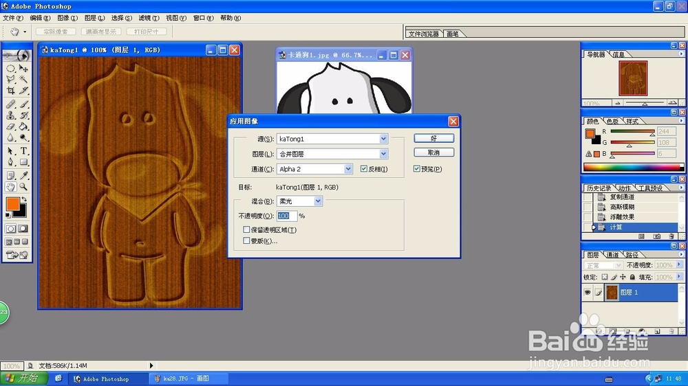Toggle the 预览 (Preview) checkbox
The height and width of the screenshot is (386, 688).
[416, 169]
